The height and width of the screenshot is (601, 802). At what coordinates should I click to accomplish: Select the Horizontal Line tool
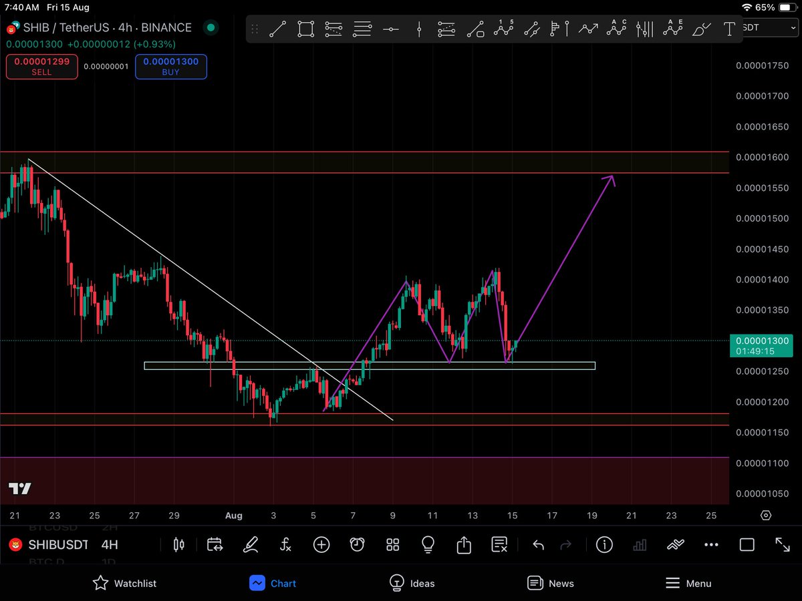click(x=391, y=29)
